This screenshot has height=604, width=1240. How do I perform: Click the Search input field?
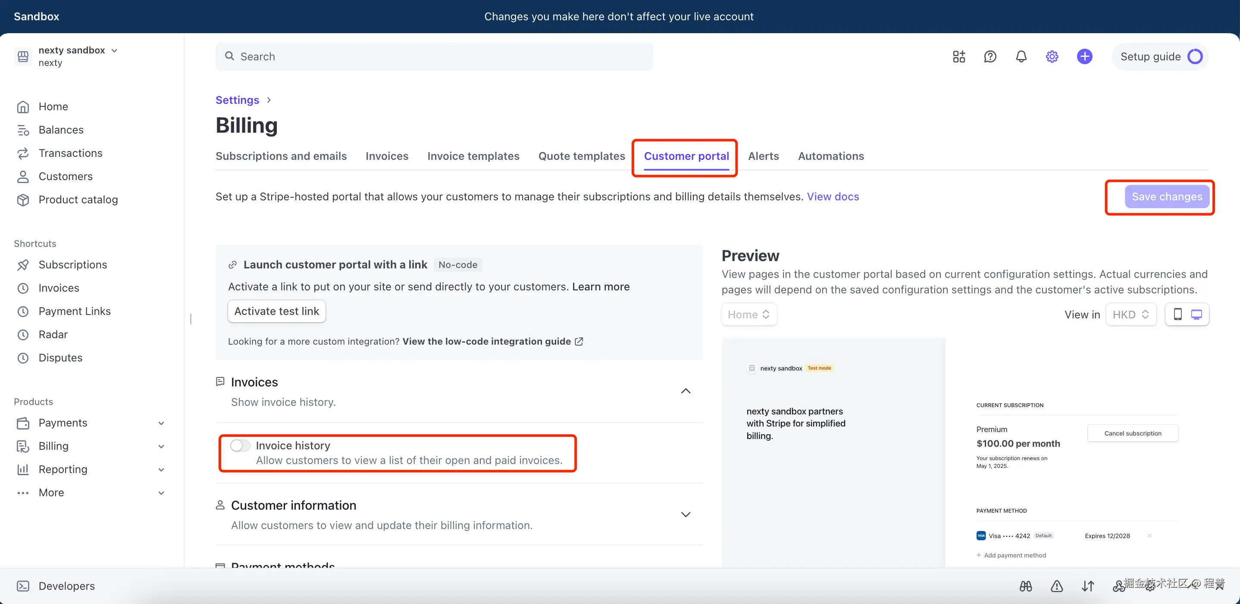(433, 57)
